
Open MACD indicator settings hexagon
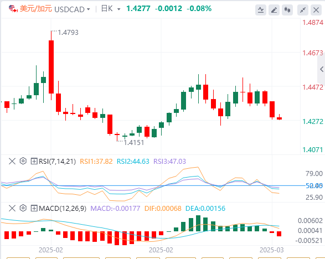click(x=23, y=208)
